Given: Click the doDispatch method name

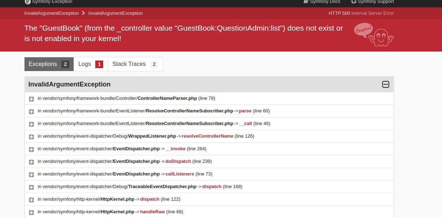Looking at the screenshot, I should click(x=178, y=161).
